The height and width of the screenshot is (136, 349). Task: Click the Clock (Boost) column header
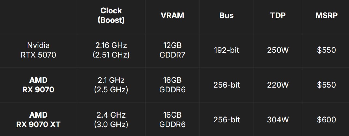pyautogui.click(x=111, y=16)
